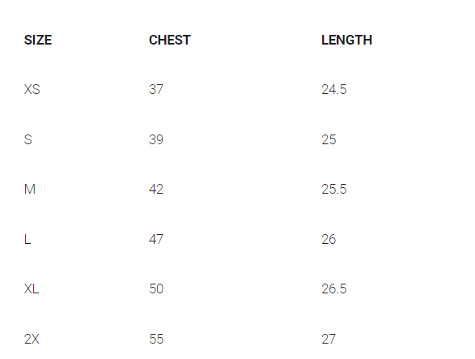Image resolution: width=475 pixels, height=359 pixels.
Task: Click length value 26 for L
Action: point(329,239)
